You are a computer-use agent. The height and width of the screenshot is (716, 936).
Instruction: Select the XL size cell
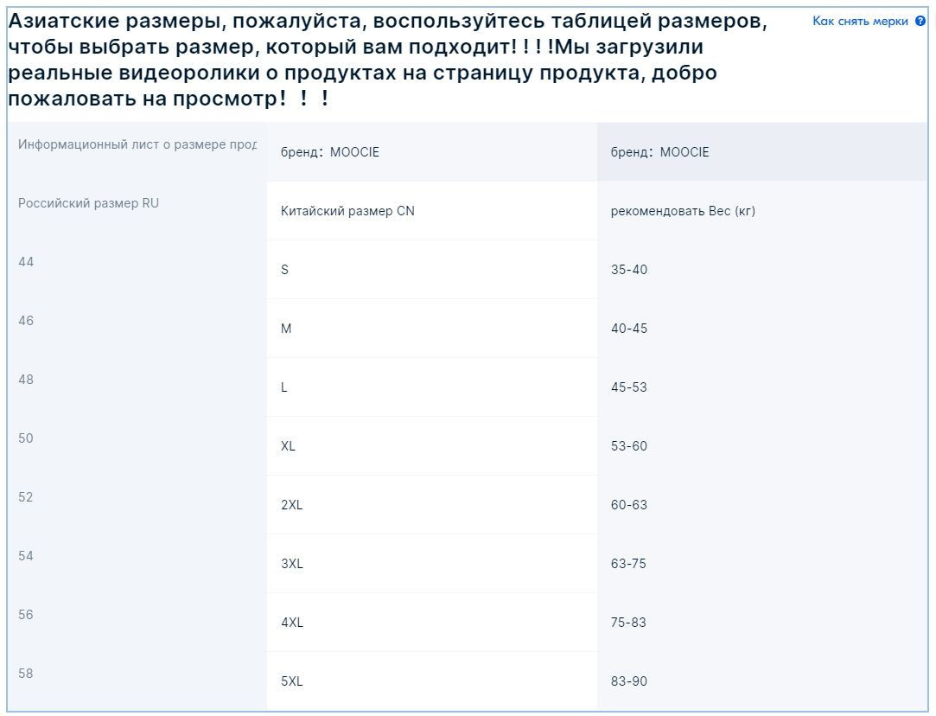432,446
